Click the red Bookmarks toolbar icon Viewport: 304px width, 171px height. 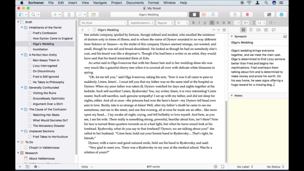247,15
